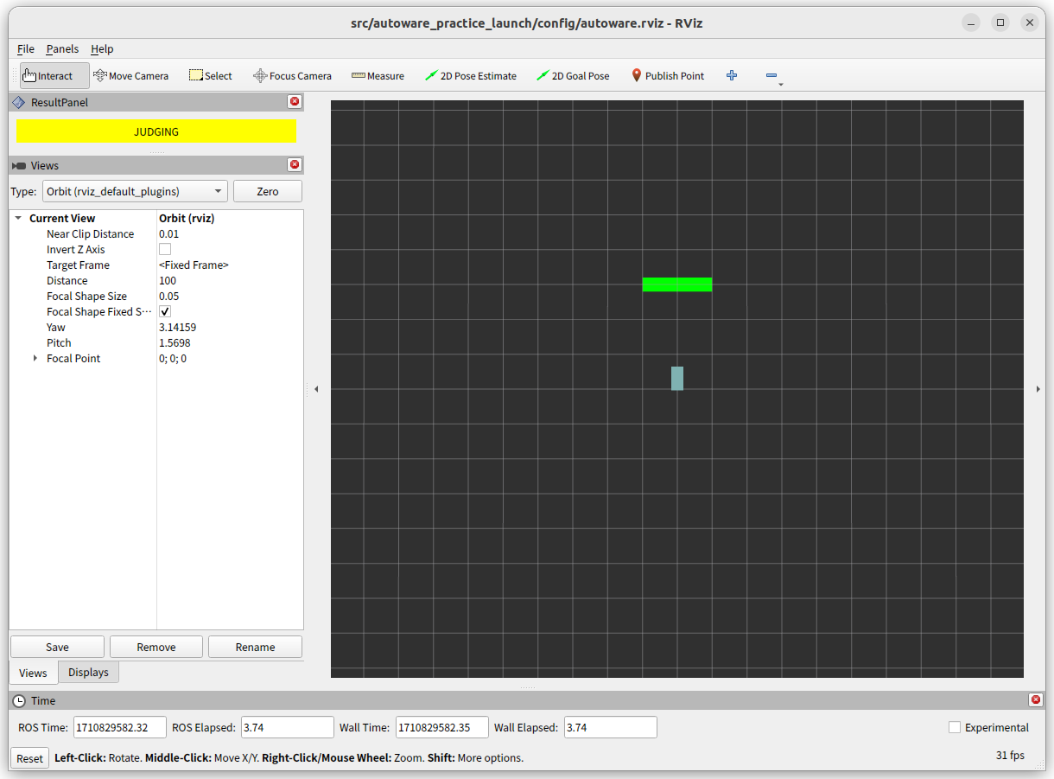Click the green rectangle in 3D view
This screenshot has height=779, width=1054.
tap(676, 284)
